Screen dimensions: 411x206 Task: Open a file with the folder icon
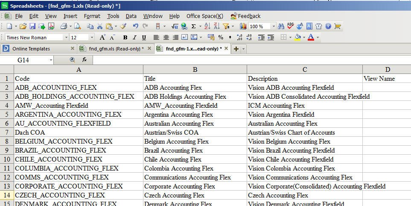(23, 26)
